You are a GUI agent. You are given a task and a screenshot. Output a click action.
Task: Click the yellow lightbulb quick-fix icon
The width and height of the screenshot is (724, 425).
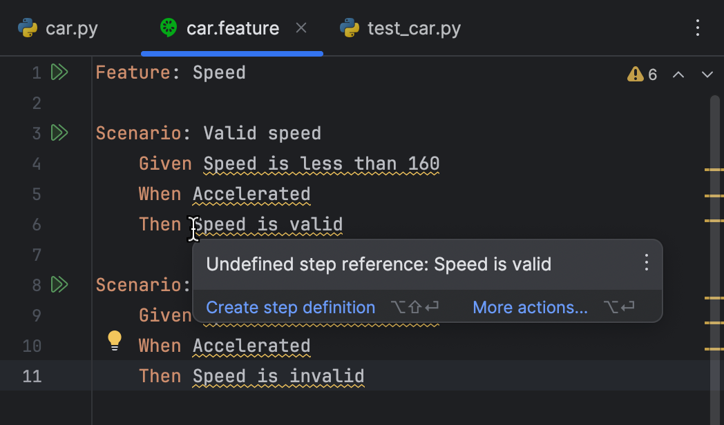pyautogui.click(x=115, y=340)
